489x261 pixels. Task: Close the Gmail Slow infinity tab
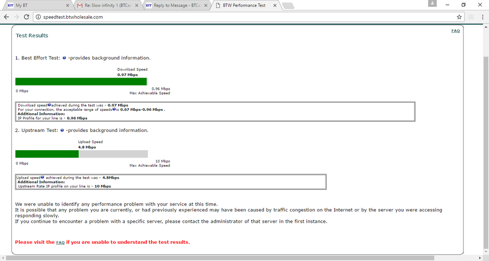(x=137, y=5)
